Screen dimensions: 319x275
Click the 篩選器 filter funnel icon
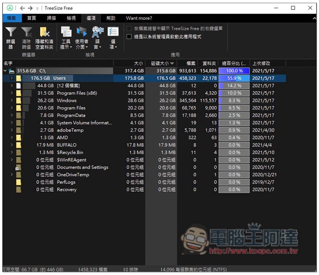pyautogui.click(x=11, y=33)
